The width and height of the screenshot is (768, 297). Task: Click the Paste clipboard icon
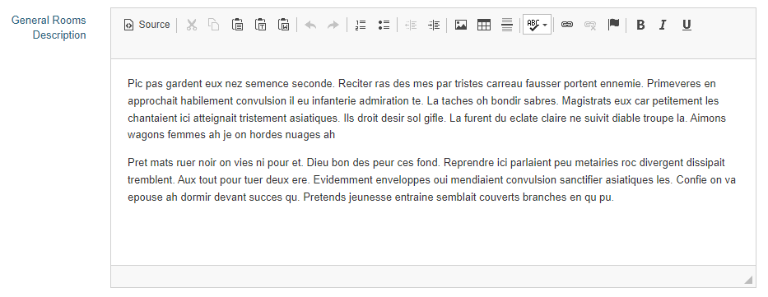pos(238,25)
